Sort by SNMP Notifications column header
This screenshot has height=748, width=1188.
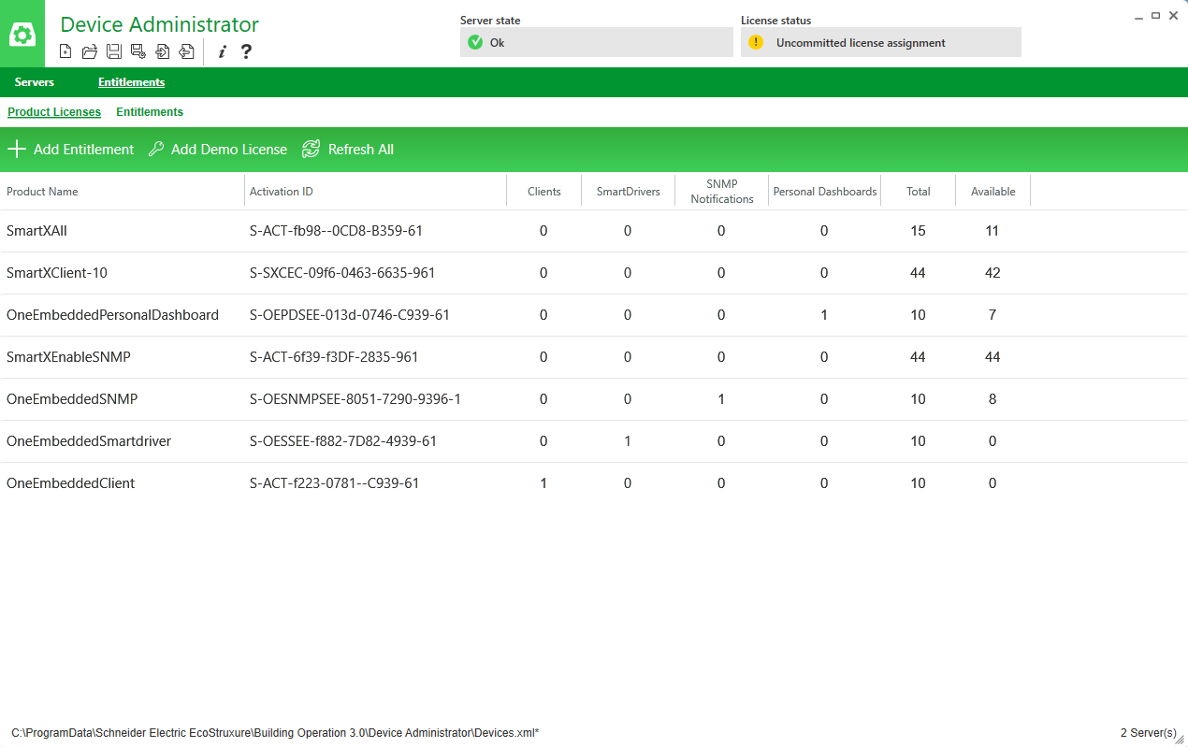722,192
